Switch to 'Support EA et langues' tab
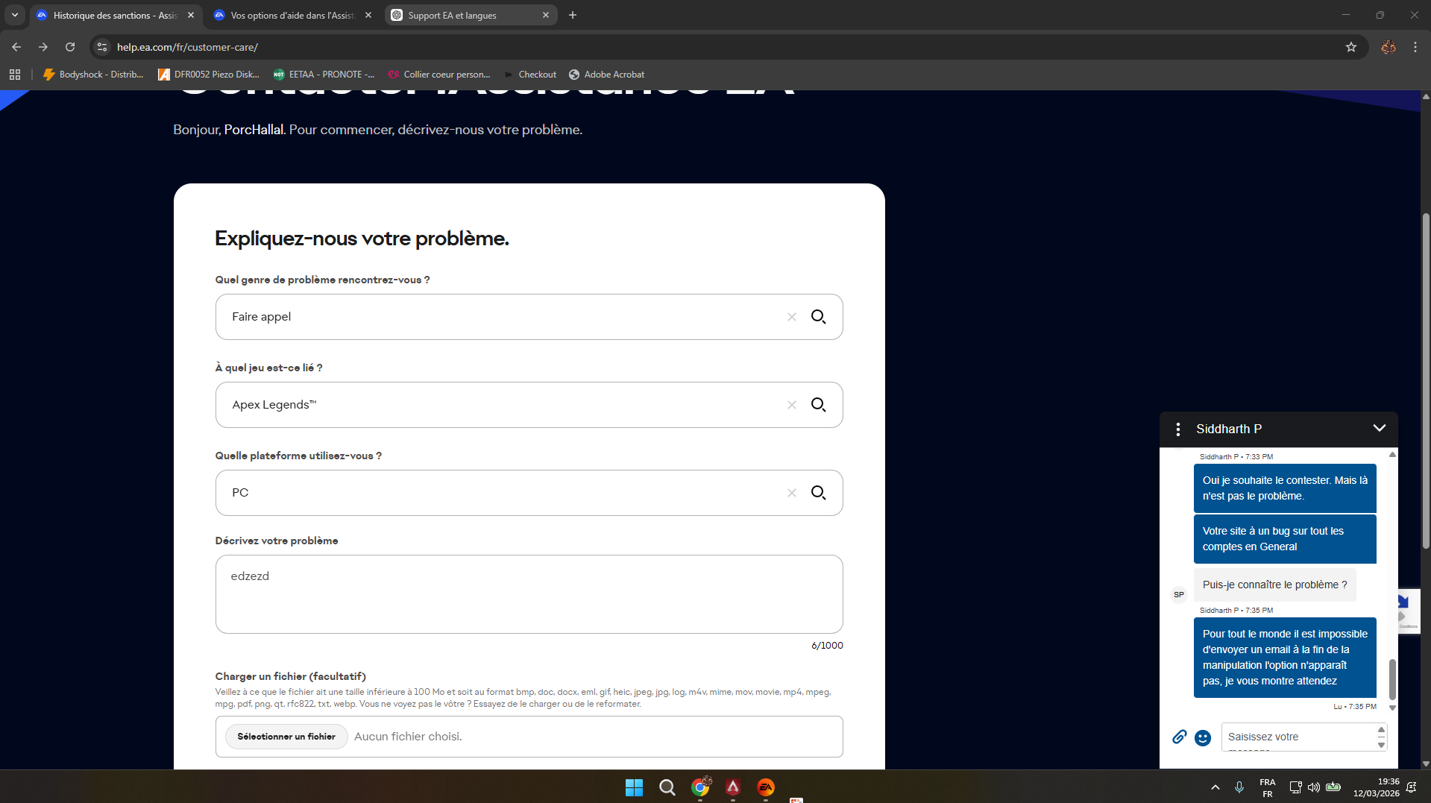Image resolution: width=1431 pixels, height=803 pixels. [462, 15]
